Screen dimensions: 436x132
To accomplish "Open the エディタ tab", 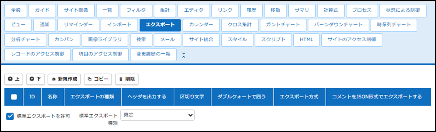I will [194, 10].
